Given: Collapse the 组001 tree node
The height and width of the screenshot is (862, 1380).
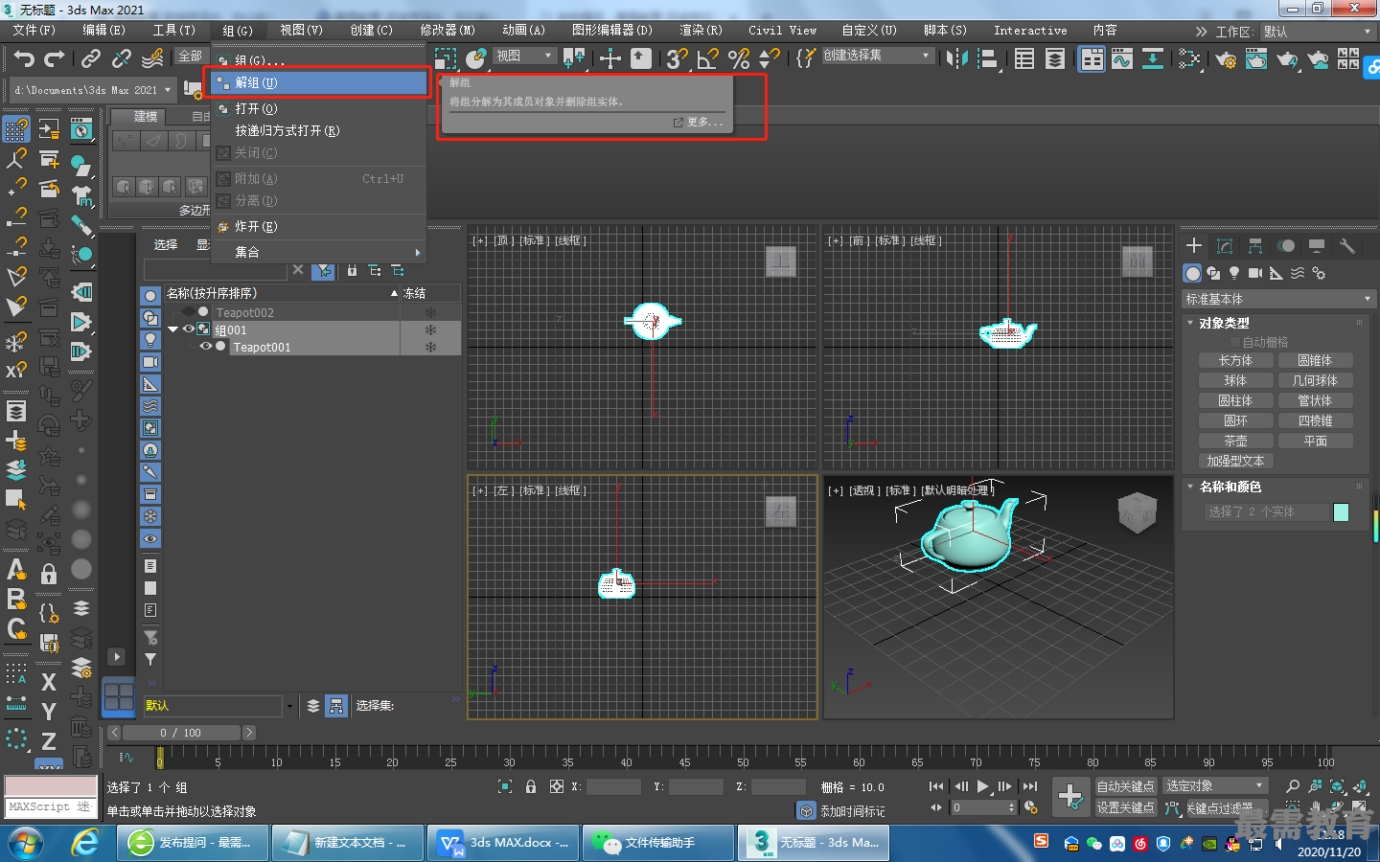Looking at the screenshot, I should pos(173,329).
